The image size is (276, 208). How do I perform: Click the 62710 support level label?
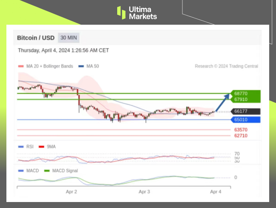coord(241,135)
